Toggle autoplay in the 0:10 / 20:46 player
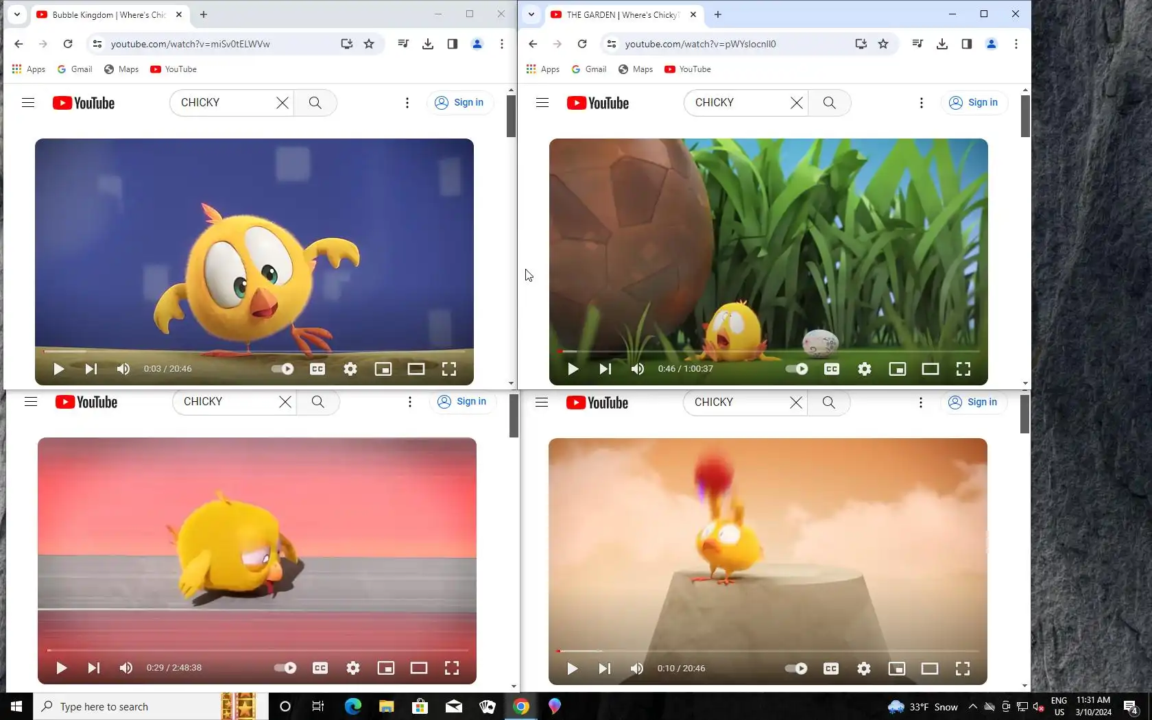This screenshot has height=720, width=1152. click(796, 669)
